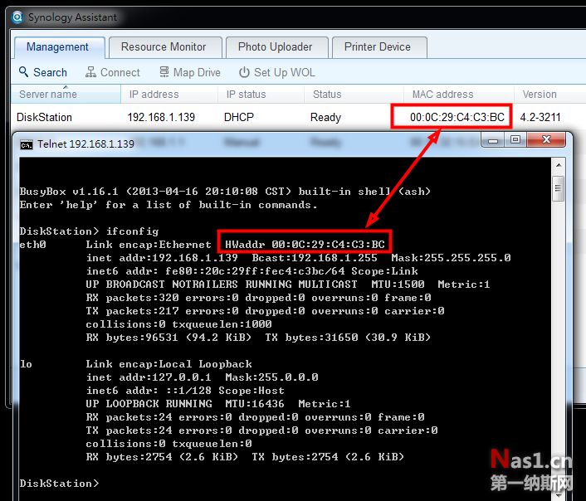Click the Search magnifier icon
This screenshot has height=501, width=586.
click(x=23, y=71)
